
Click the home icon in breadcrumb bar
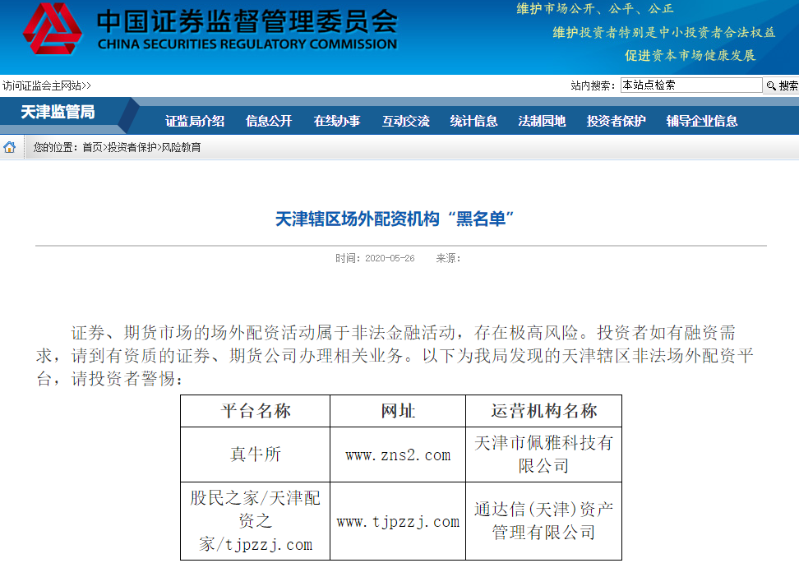pyautogui.click(x=8, y=148)
